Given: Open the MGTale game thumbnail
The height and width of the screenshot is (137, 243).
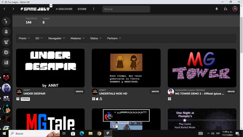Looking at the screenshot, I should click(x=50, y=119).
